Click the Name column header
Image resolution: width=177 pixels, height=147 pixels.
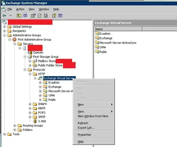coord(118,29)
